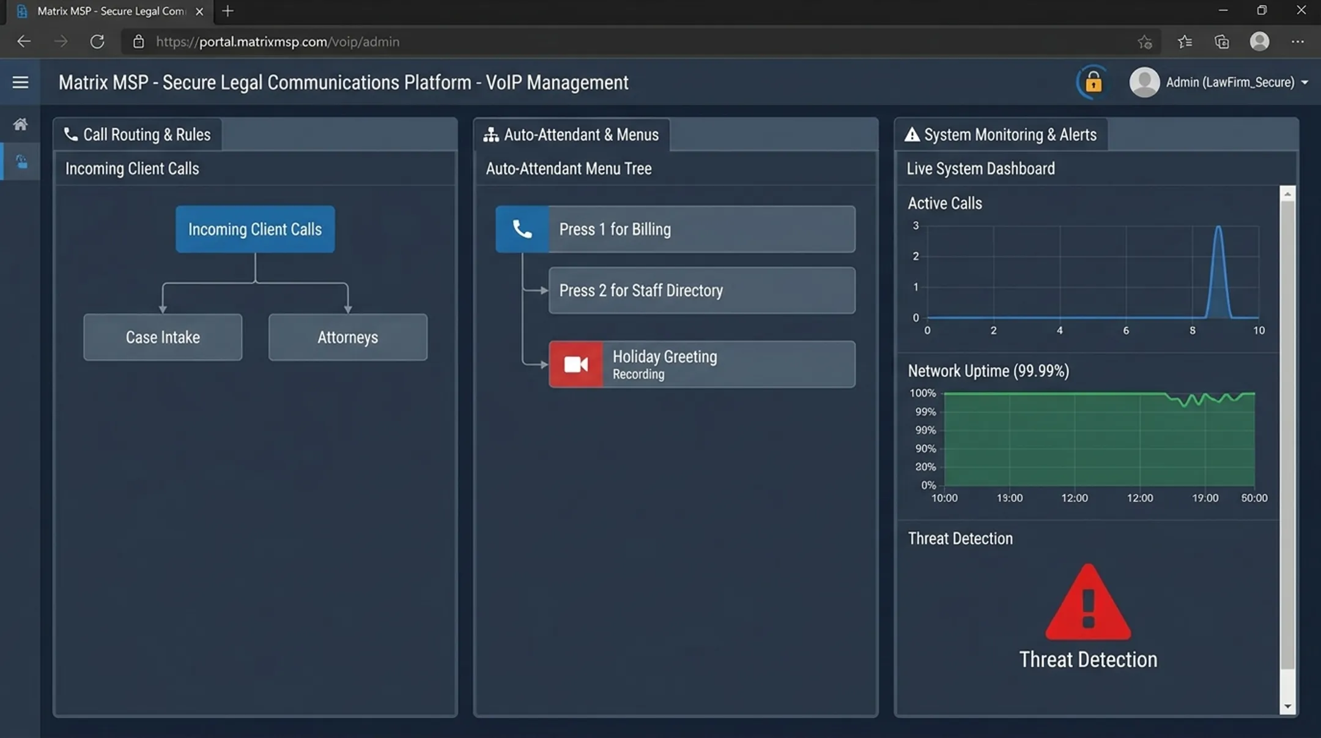Select the VoIP phone sidebar icon

21,162
